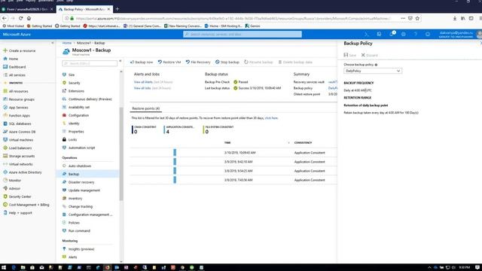Image resolution: width=482 pixels, height=271 pixels.
Task: Open File Recovery from toolbar
Action: [198, 62]
